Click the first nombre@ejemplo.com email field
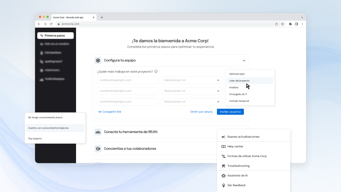 pos(127,80)
